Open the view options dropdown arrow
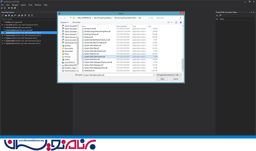Image resolution: width=256 pixels, height=151 pixels. 171,22
